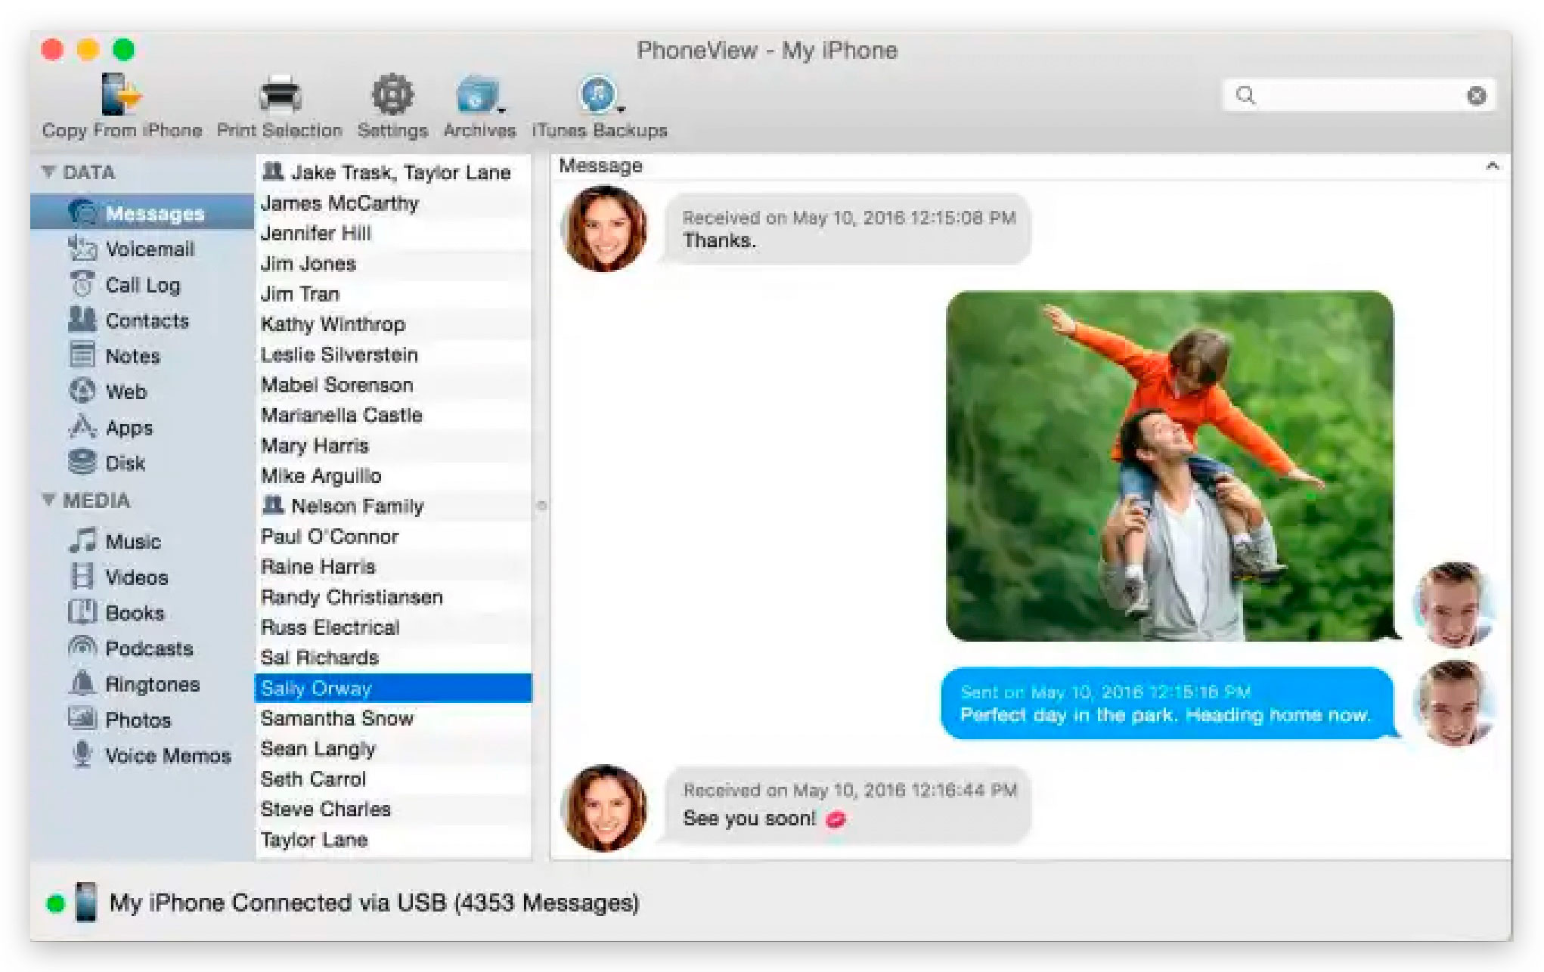Open the Voicemail sidebar icon
This screenshot has width=1544, height=972.
82,249
